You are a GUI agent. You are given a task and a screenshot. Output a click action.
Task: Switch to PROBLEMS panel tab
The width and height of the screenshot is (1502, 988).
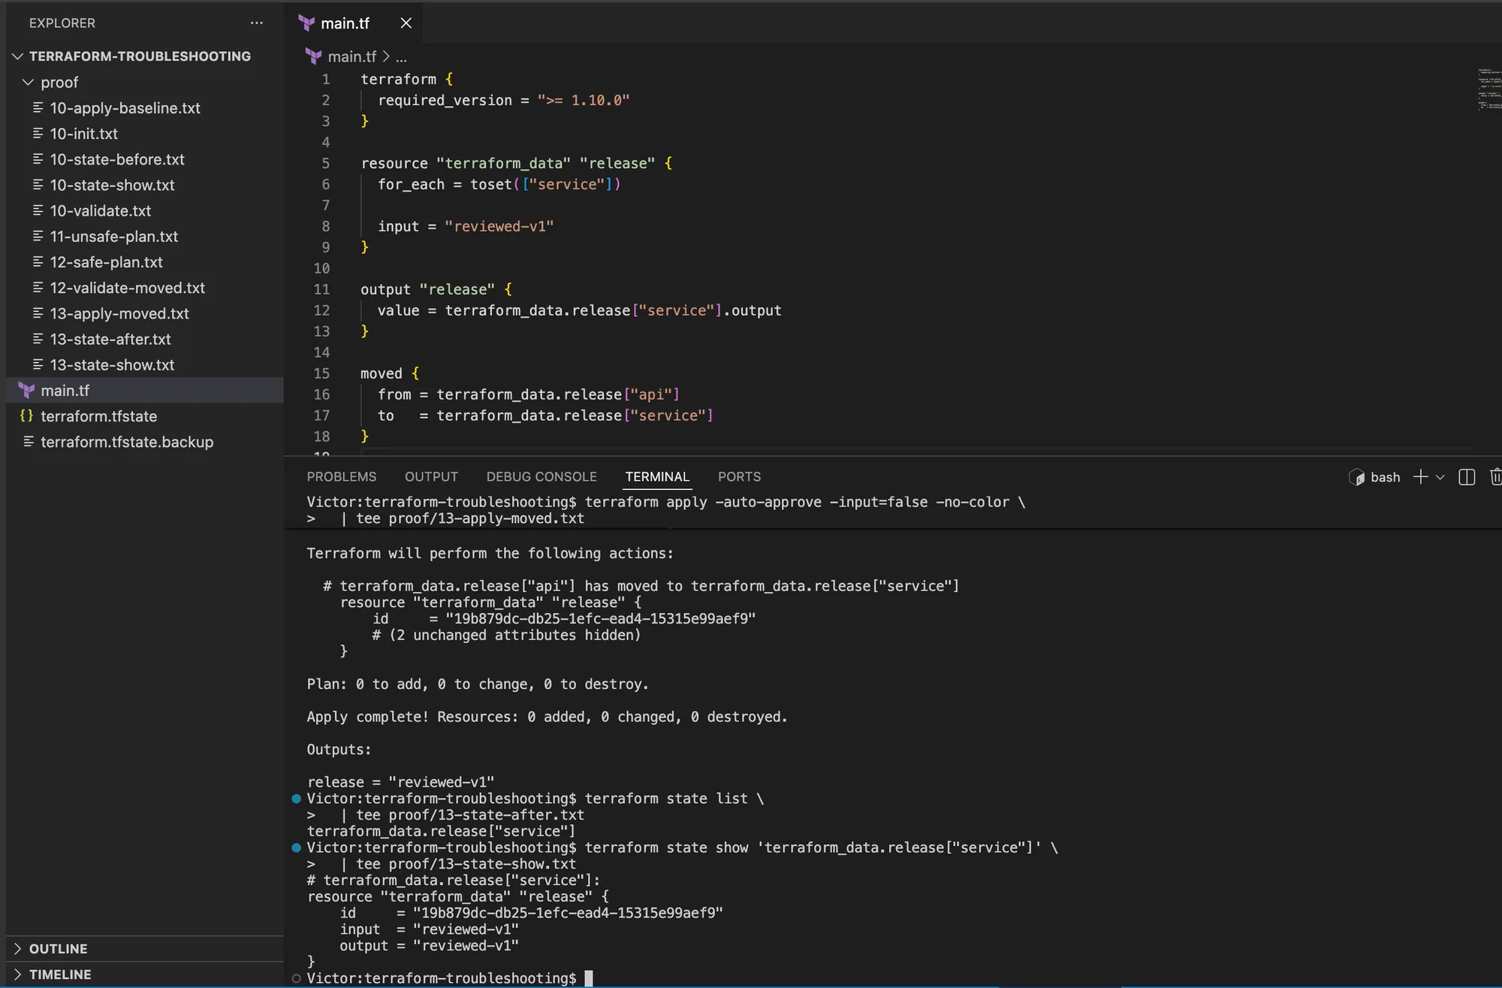click(342, 477)
